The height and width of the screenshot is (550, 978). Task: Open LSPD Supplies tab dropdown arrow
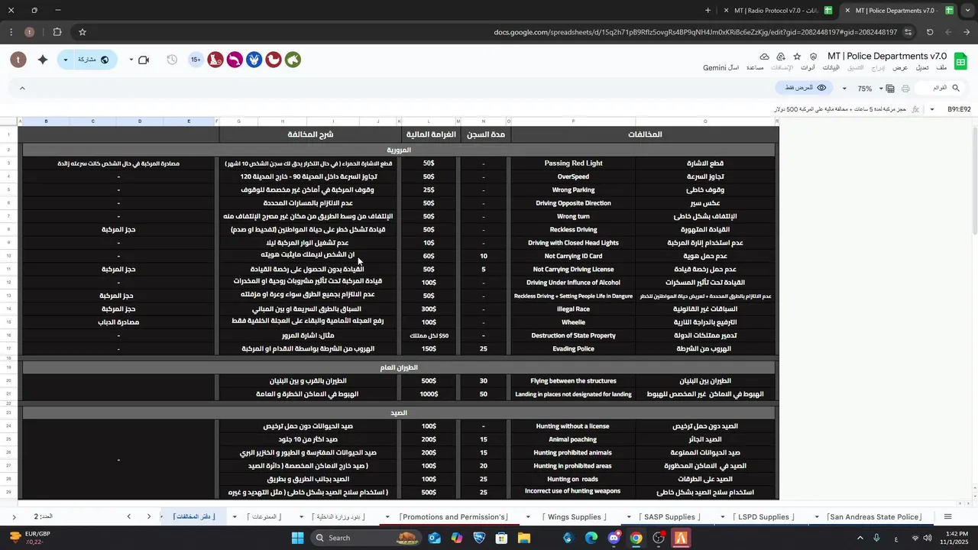pos(722,517)
